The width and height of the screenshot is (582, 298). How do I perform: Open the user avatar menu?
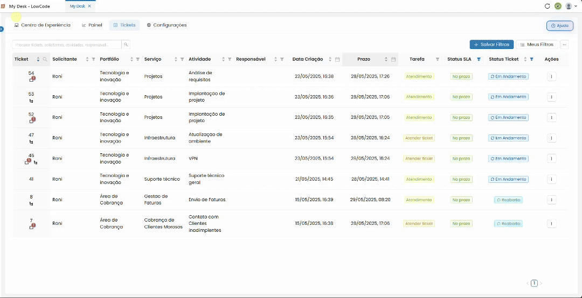point(571,6)
